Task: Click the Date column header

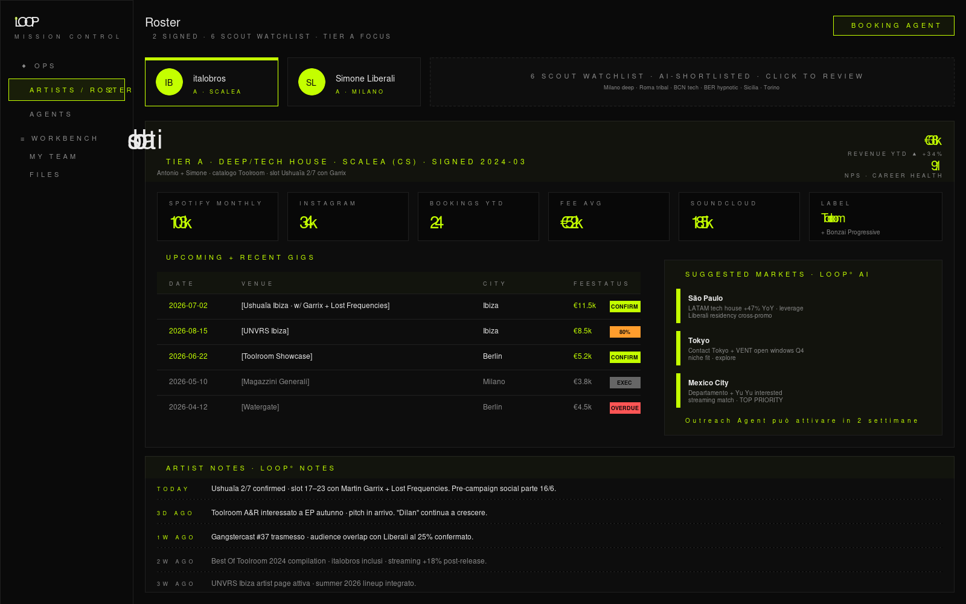Action: [x=181, y=284]
